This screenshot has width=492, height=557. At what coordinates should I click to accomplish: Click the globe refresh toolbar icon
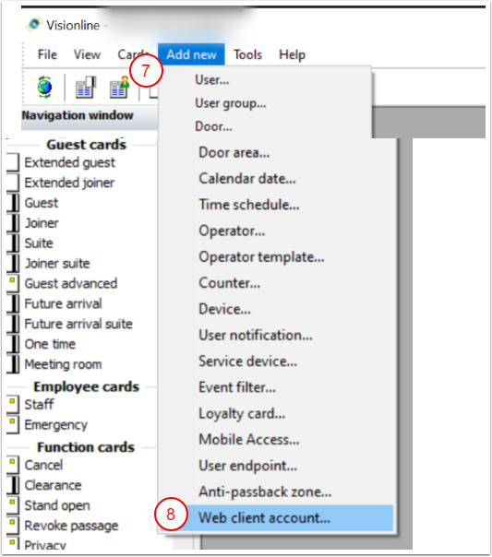tap(44, 87)
